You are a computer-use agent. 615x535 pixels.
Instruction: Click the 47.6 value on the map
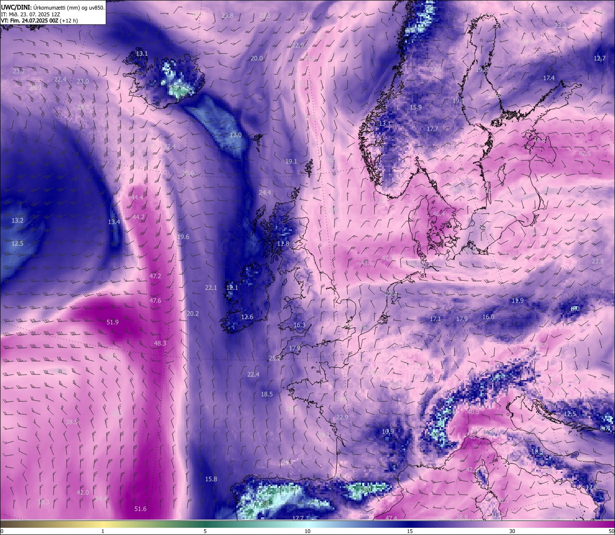[155, 300]
